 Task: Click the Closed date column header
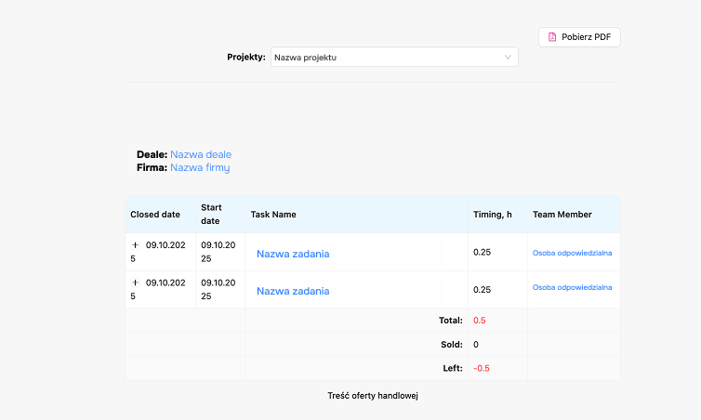point(155,215)
